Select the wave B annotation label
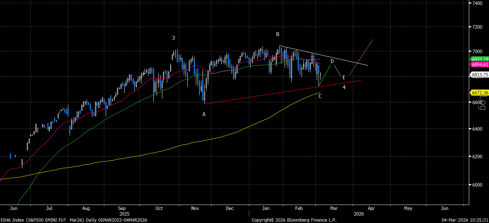This screenshot has width=489, height=223. [x=278, y=34]
